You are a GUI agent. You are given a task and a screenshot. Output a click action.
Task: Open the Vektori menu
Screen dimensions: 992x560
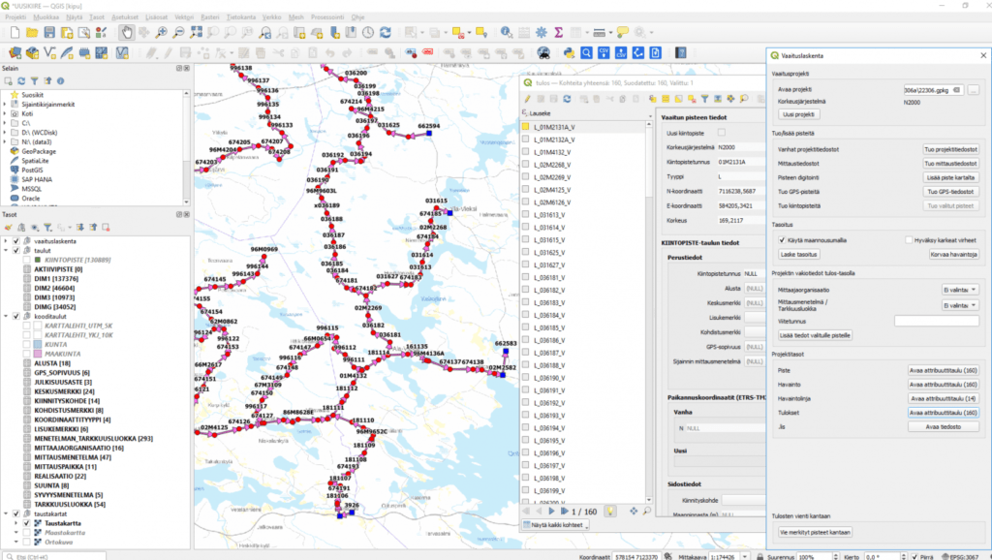pyautogui.click(x=183, y=17)
